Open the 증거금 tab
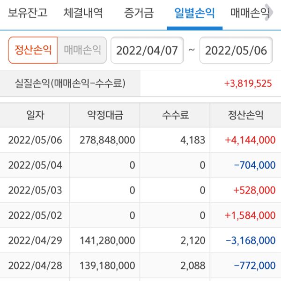This screenshot has width=281, height=281. coord(139,13)
